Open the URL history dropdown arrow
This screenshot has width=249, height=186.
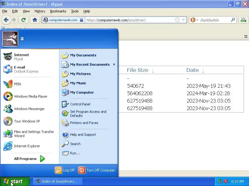click(x=183, y=20)
